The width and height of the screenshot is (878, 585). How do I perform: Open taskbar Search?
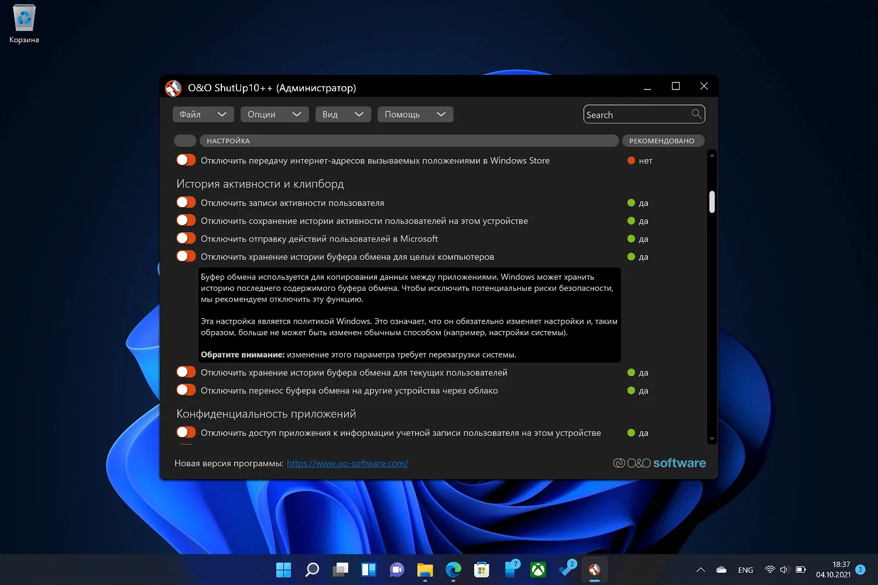[312, 569]
